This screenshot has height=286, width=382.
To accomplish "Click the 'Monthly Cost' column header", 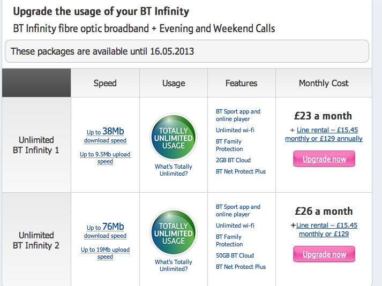I will tap(324, 83).
